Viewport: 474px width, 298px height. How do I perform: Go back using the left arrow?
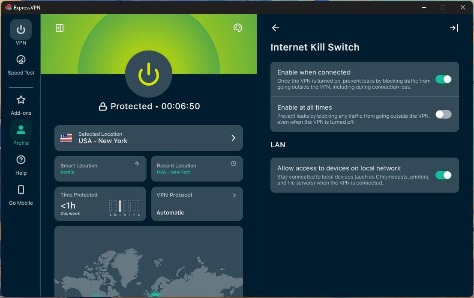[x=276, y=28]
